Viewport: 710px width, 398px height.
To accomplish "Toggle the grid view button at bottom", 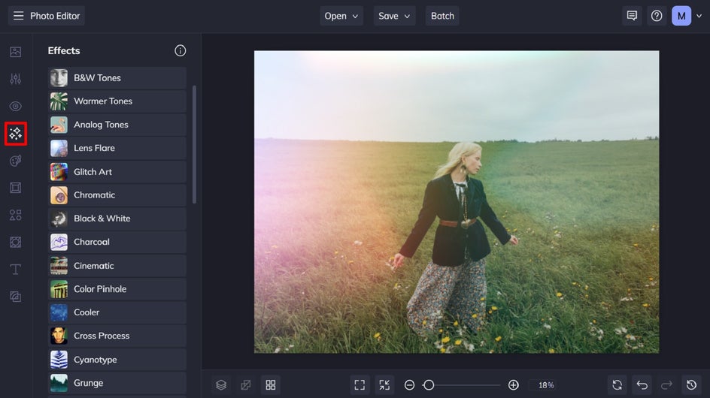I will point(271,385).
